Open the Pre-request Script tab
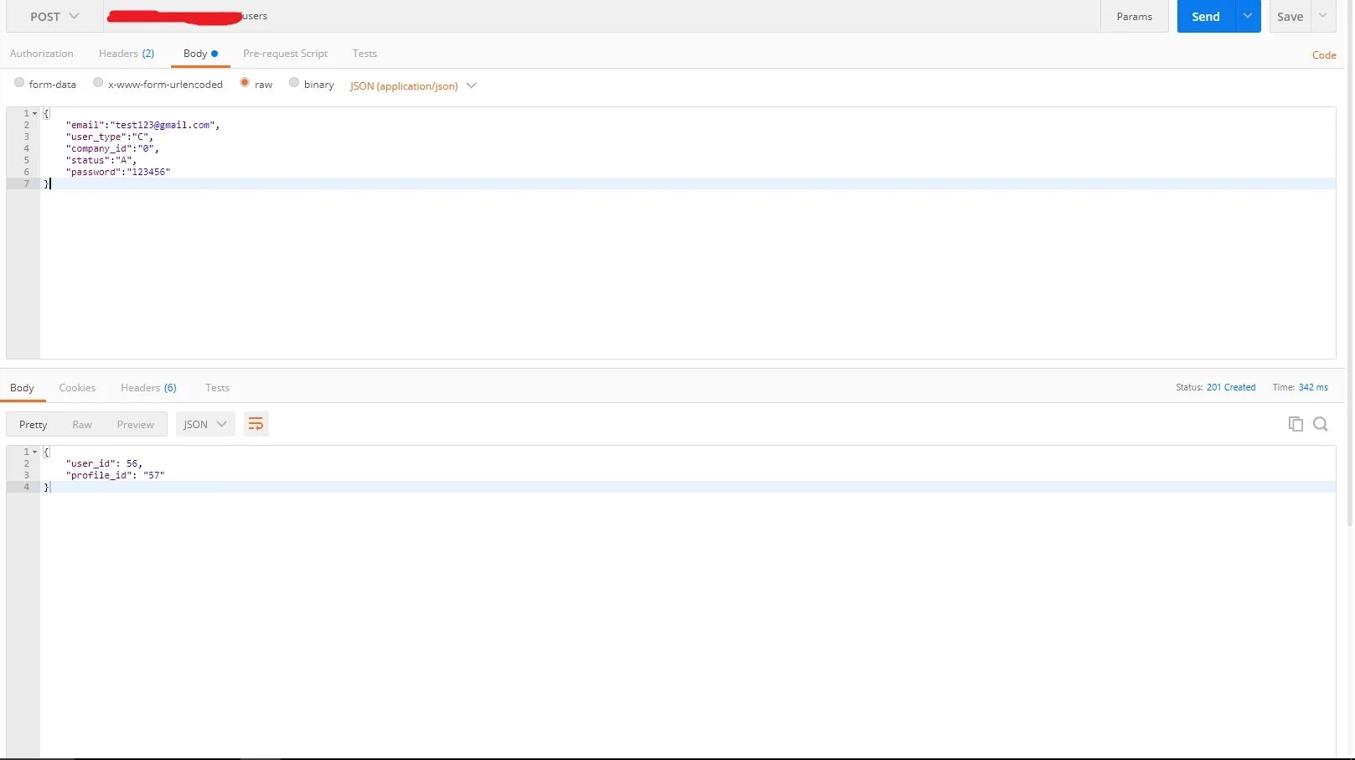1355x760 pixels. (285, 54)
